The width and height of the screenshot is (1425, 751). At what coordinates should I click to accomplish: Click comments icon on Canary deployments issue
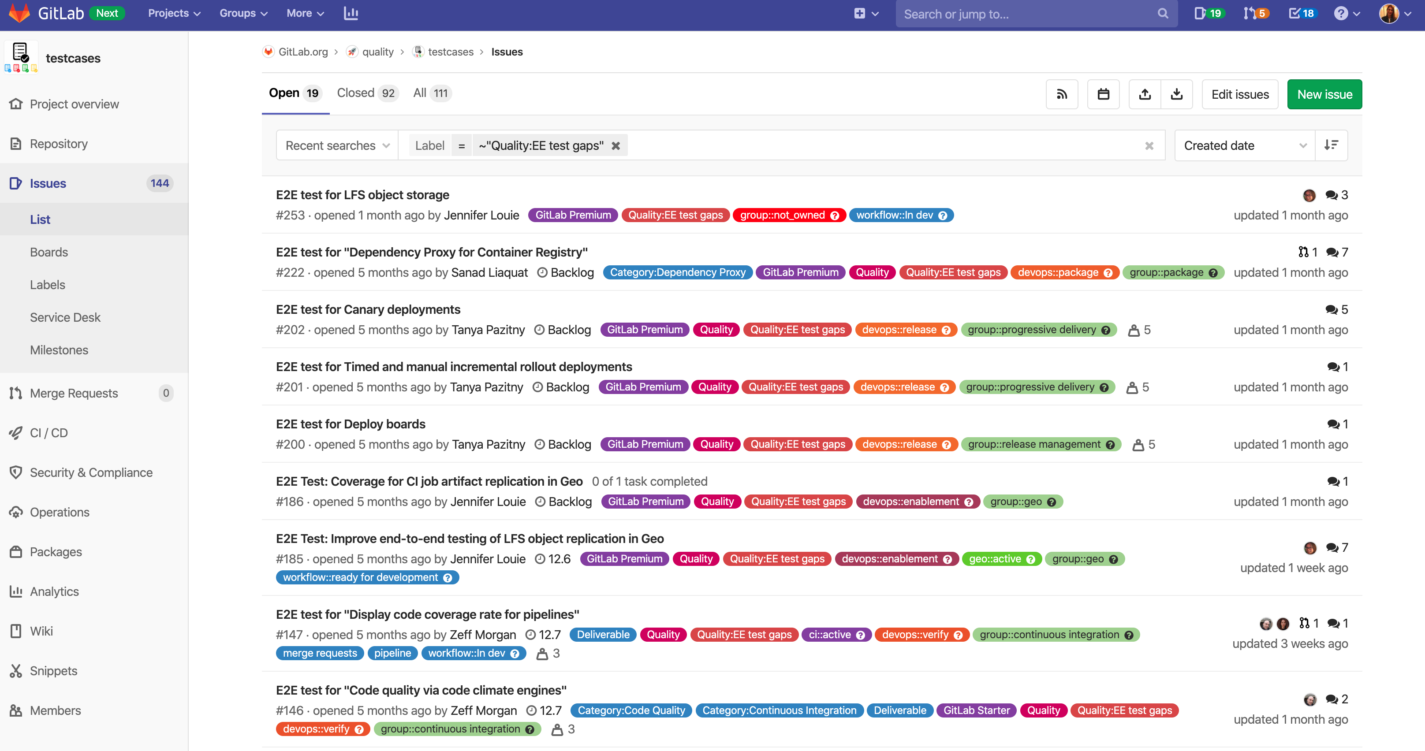point(1331,310)
